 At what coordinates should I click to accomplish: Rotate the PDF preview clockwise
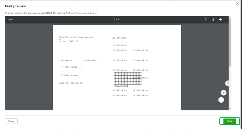(206, 19)
